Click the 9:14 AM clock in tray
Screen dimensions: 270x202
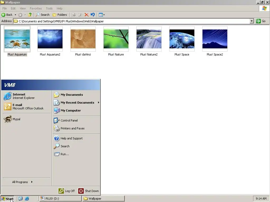[261, 199]
